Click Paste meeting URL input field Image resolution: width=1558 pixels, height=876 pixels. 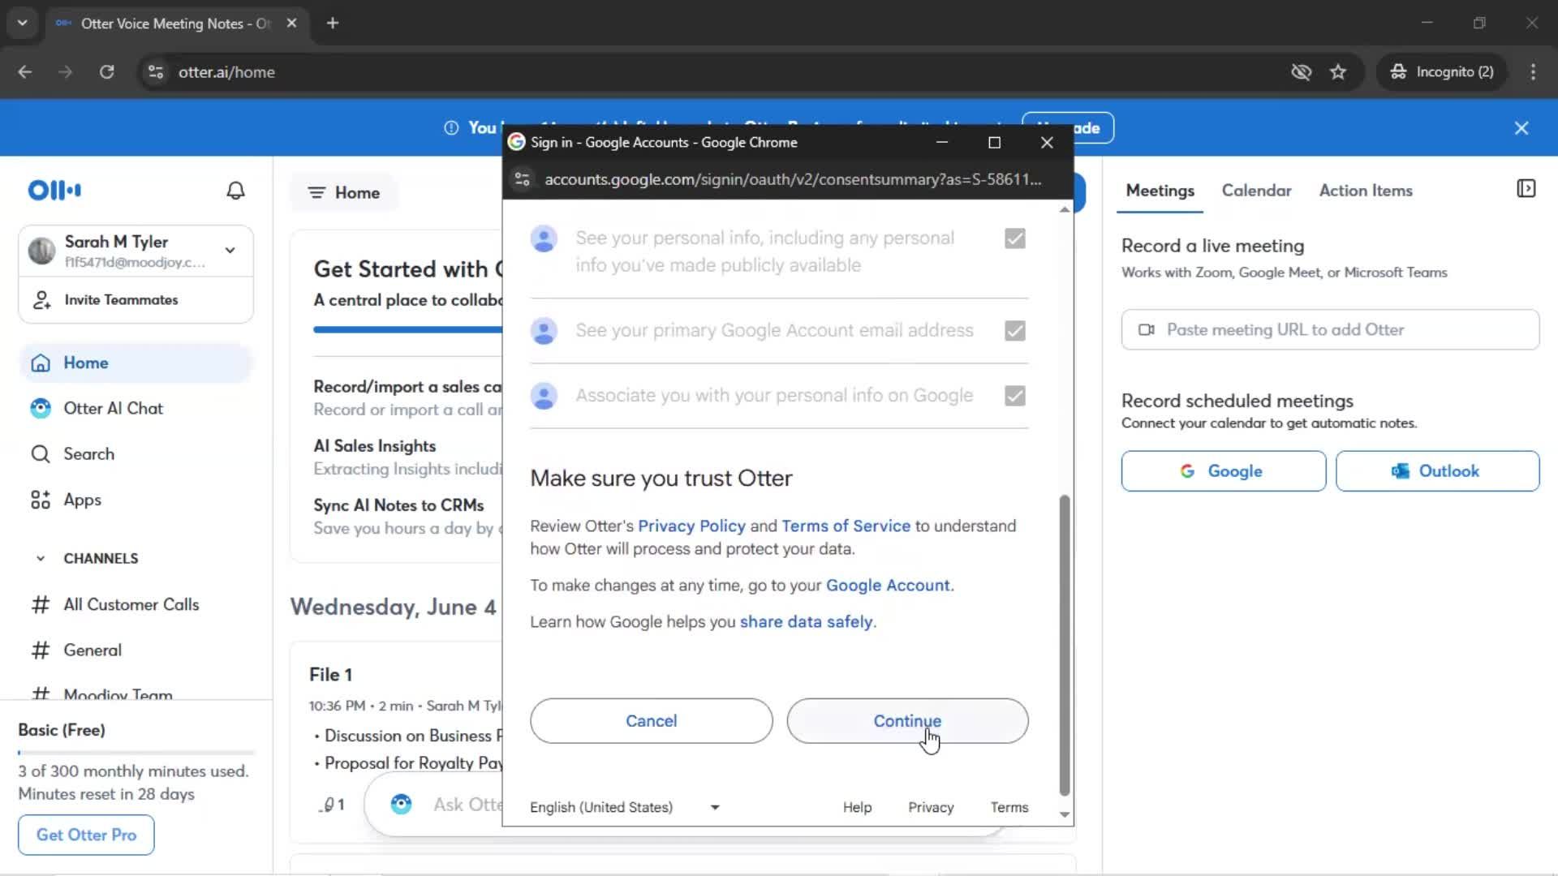tap(1330, 330)
